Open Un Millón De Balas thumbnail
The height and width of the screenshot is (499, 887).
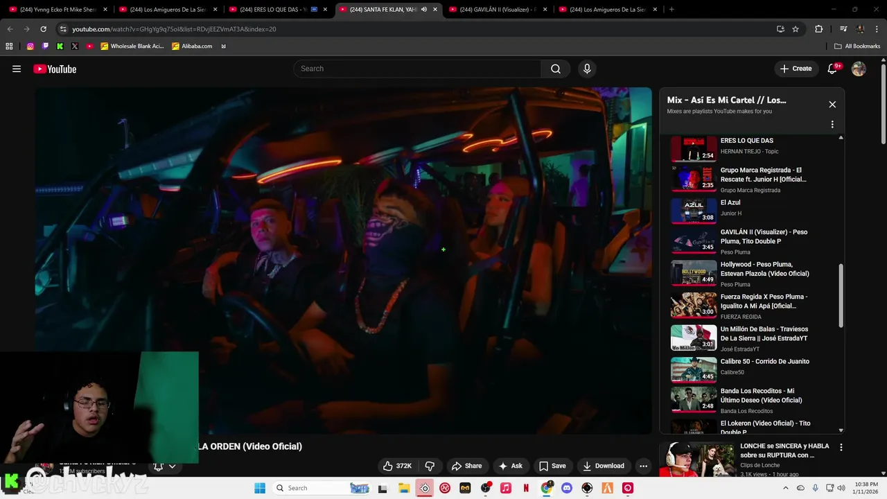click(694, 338)
